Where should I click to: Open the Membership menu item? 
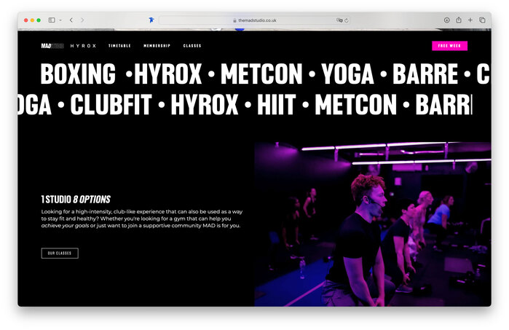[157, 46]
